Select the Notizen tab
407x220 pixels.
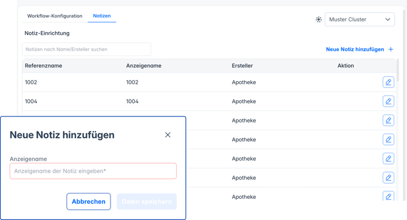pos(102,16)
